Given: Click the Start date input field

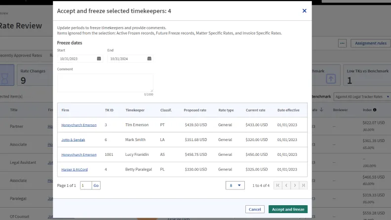Looking at the screenshot, I should click(x=77, y=59).
